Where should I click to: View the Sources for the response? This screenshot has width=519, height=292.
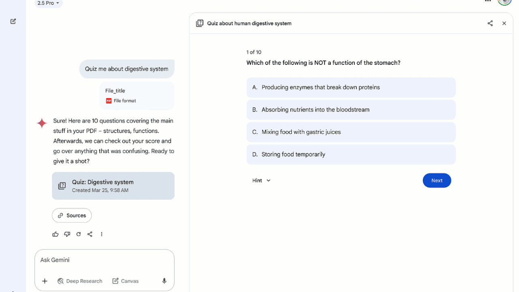pos(72,215)
